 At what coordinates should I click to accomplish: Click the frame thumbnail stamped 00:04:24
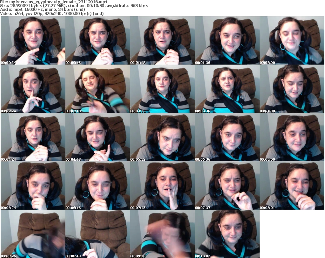(x=33, y=137)
